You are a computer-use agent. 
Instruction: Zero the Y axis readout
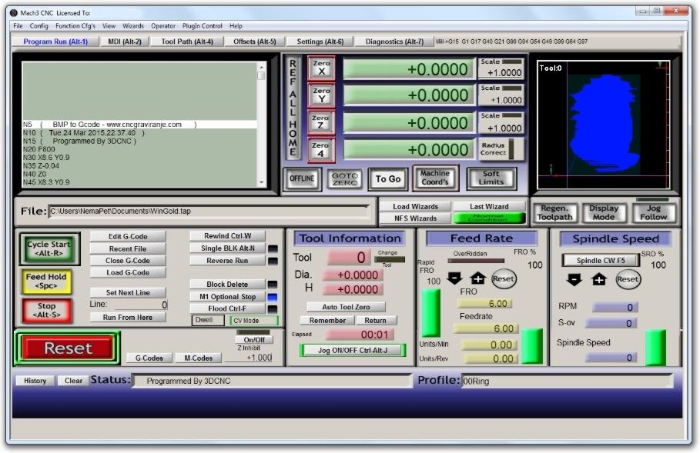321,95
